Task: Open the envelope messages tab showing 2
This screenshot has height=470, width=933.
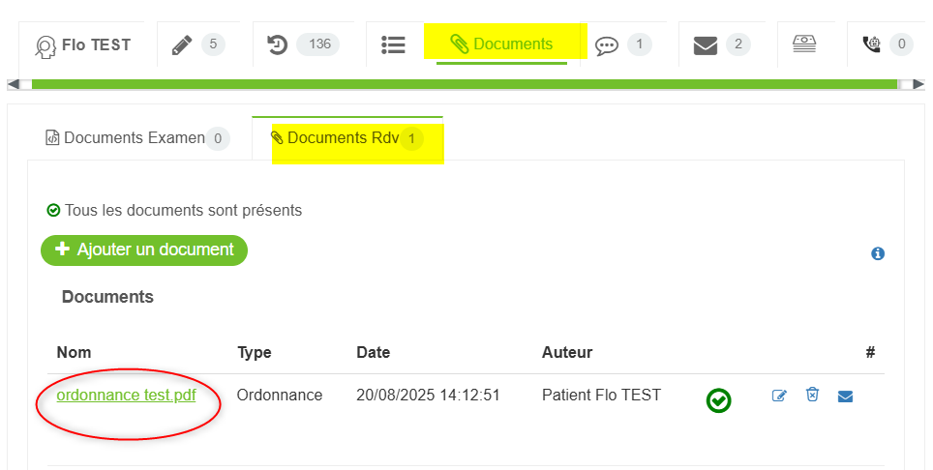Action: click(721, 44)
